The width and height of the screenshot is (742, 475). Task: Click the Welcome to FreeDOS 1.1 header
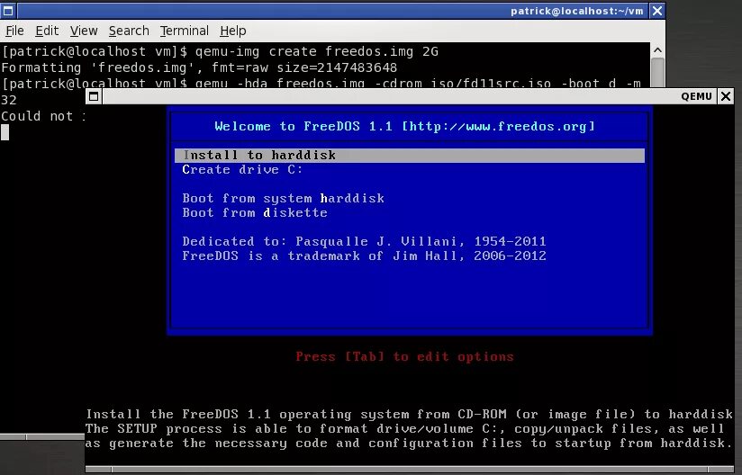click(x=404, y=127)
